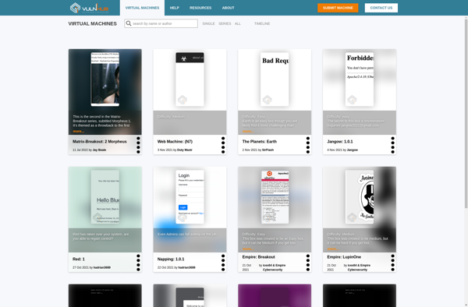Expand 'more...' on Matrix-Breakout description
The width and height of the screenshot is (468, 307).
[x=79, y=131]
